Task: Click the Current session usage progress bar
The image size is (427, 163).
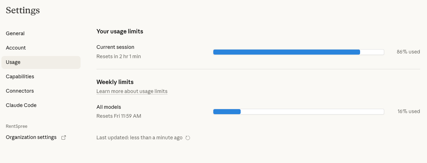Action: [x=299, y=52]
